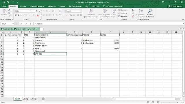Decrease the indent of the cell
Screen dimensions: 185x104
pyautogui.click(x=53, y=15)
